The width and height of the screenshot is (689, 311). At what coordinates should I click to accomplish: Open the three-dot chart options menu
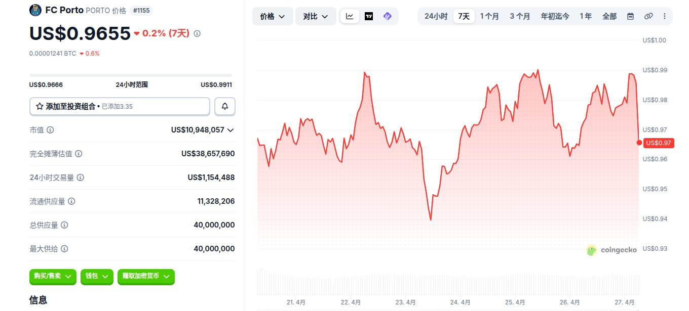click(x=665, y=16)
